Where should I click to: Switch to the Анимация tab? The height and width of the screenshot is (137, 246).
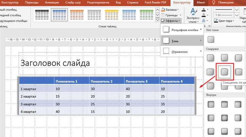(52, 3)
